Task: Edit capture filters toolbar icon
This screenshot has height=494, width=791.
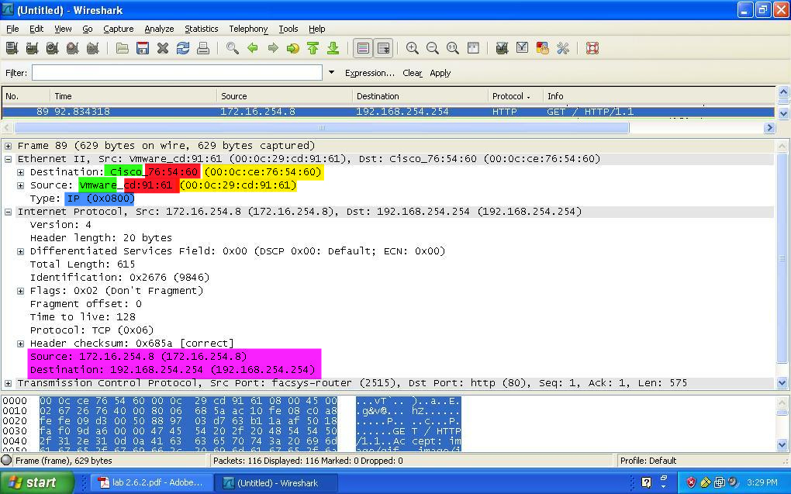Action: coord(502,48)
